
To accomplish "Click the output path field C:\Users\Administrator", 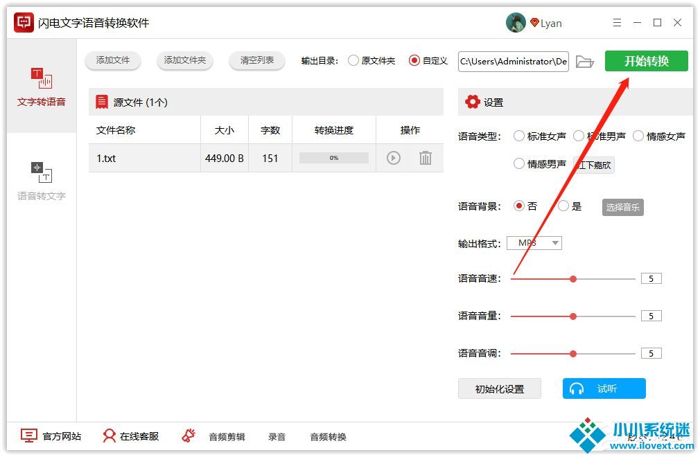I will 514,62.
